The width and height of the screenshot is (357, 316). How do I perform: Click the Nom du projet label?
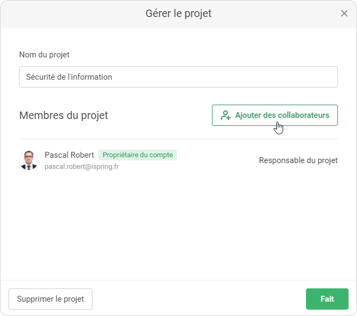click(44, 55)
